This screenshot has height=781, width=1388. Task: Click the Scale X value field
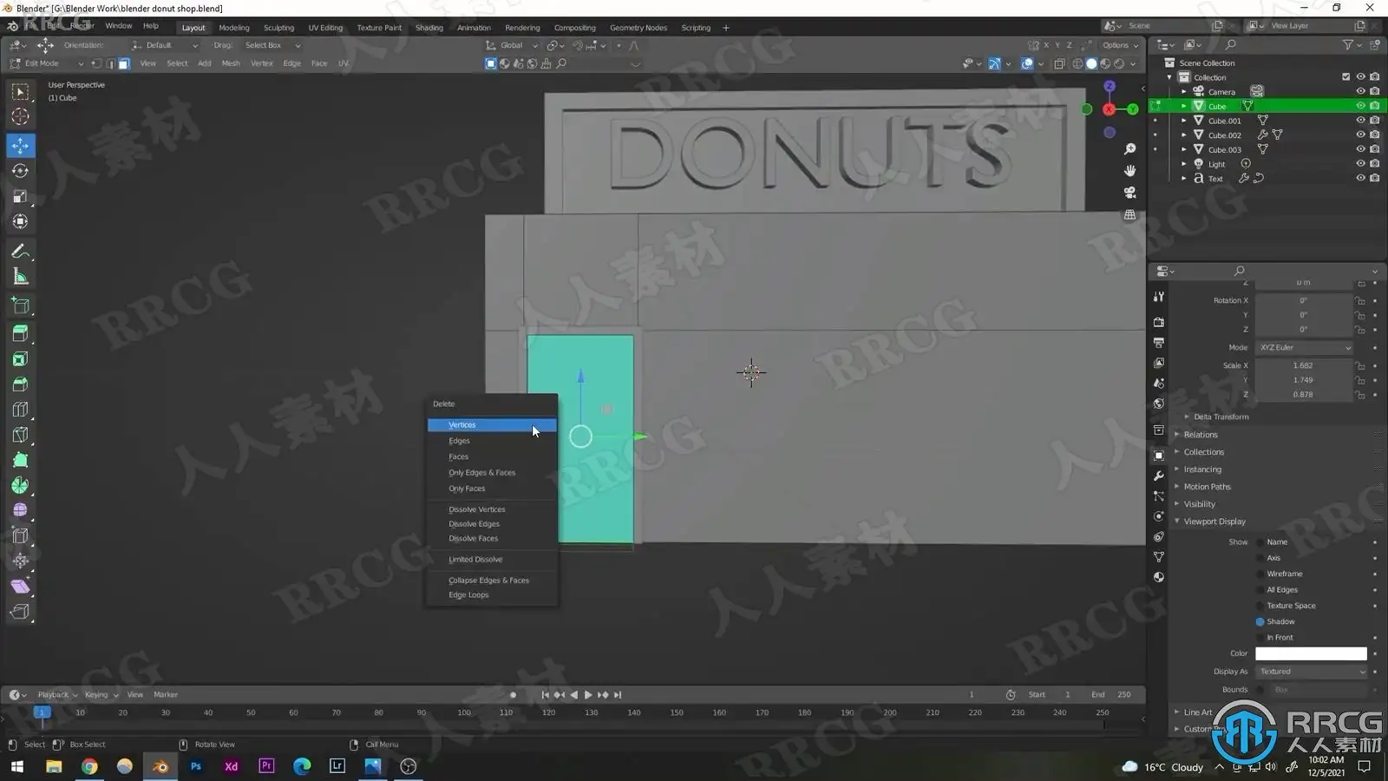[1304, 365]
